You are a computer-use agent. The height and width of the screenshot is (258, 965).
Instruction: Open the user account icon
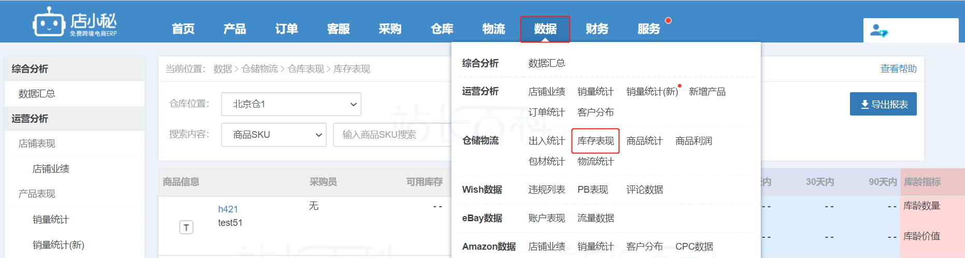[x=878, y=31]
